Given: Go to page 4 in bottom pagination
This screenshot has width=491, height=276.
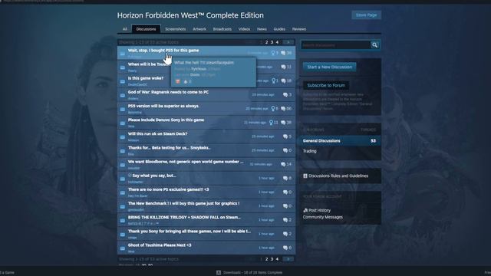Looking at the screenshot, I should click(277, 259).
